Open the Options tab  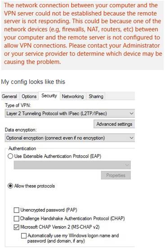pyautogui.click(x=29, y=96)
